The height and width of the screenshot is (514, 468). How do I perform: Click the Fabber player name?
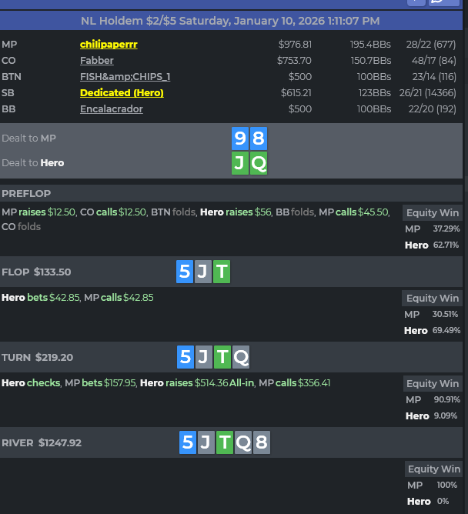[x=97, y=61]
